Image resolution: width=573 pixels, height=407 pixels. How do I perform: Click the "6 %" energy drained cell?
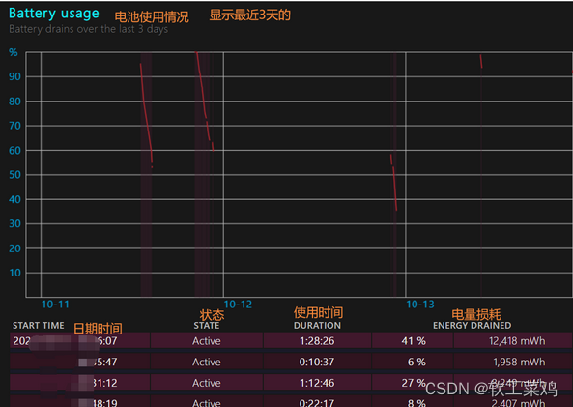[x=413, y=362]
